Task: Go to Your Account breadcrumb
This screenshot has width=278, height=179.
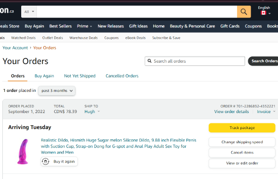Action: (15, 48)
